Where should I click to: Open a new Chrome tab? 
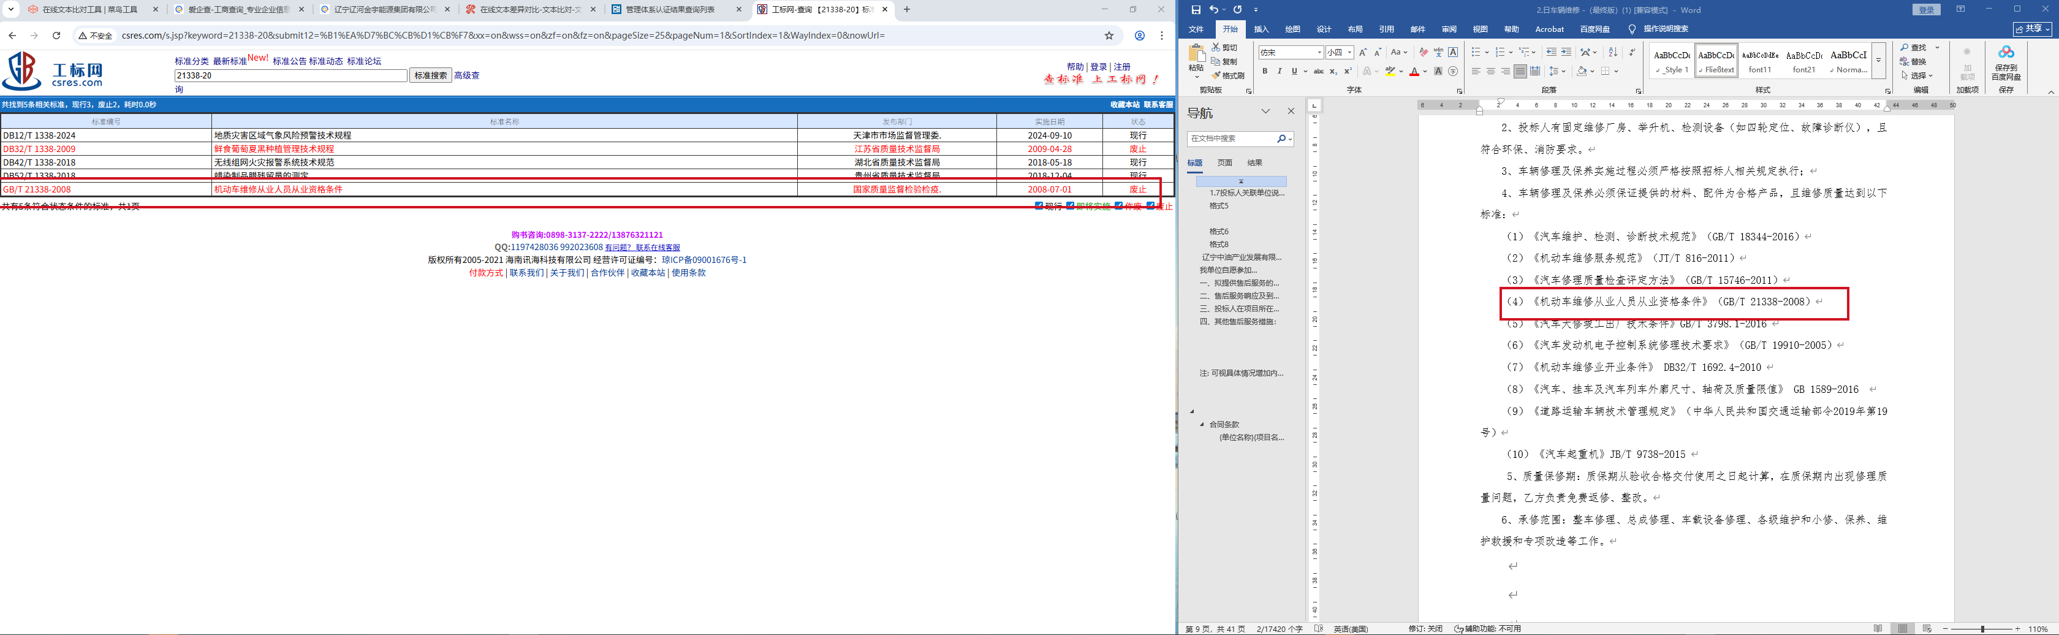point(906,10)
